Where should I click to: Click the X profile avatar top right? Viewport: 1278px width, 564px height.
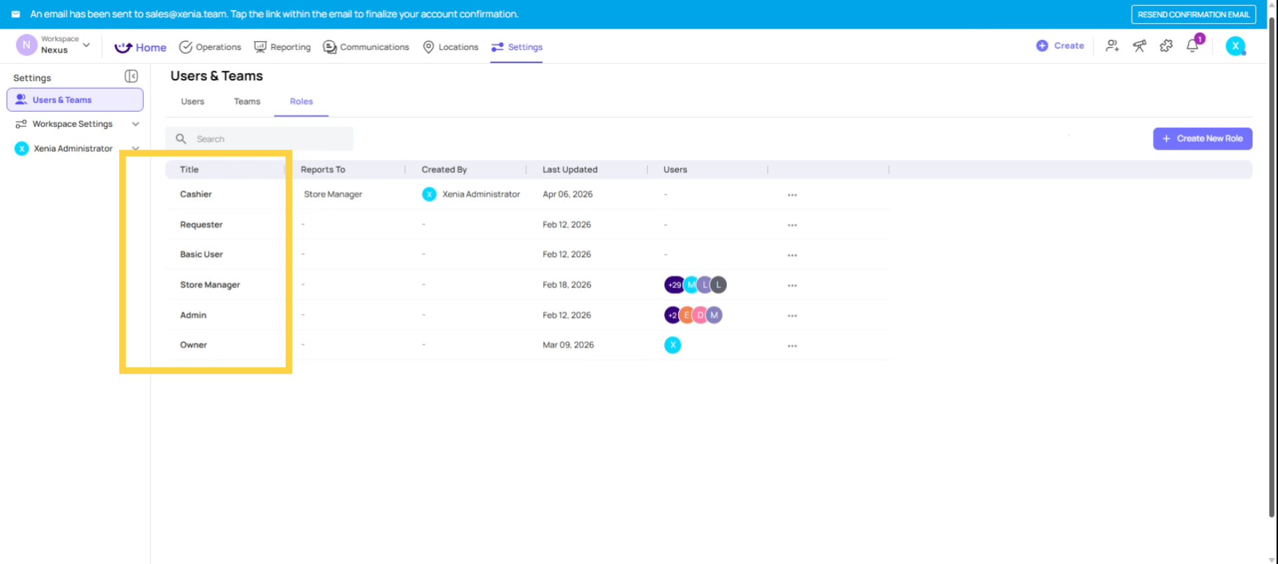click(1235, 46)
